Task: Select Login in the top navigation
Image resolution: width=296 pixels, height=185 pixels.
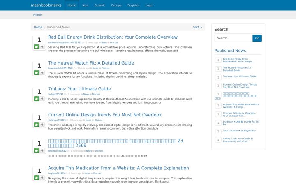Action: 149,5
